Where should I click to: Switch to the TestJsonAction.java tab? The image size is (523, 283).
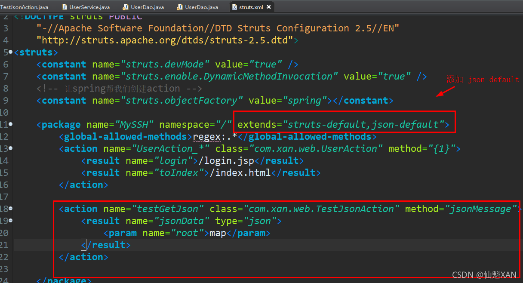tap(24, 7)
